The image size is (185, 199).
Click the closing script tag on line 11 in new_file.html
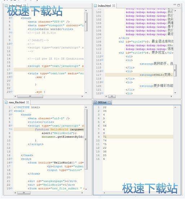pos(36,144)
